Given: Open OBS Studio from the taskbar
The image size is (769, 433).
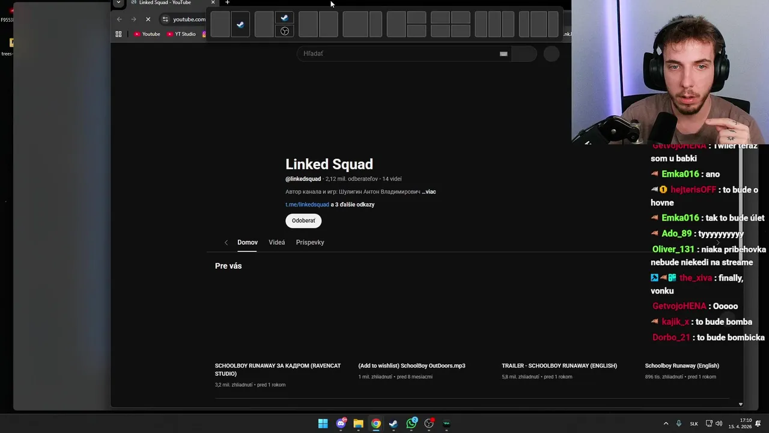Looking at the screenshot, I should click(429, 423).
